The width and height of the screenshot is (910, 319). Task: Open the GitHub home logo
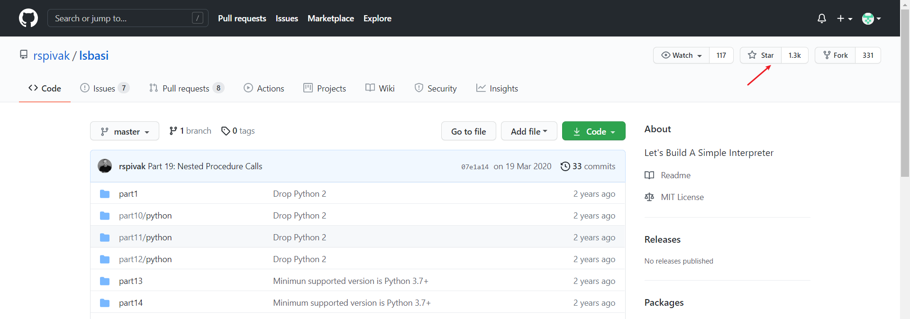coord(28,18)
